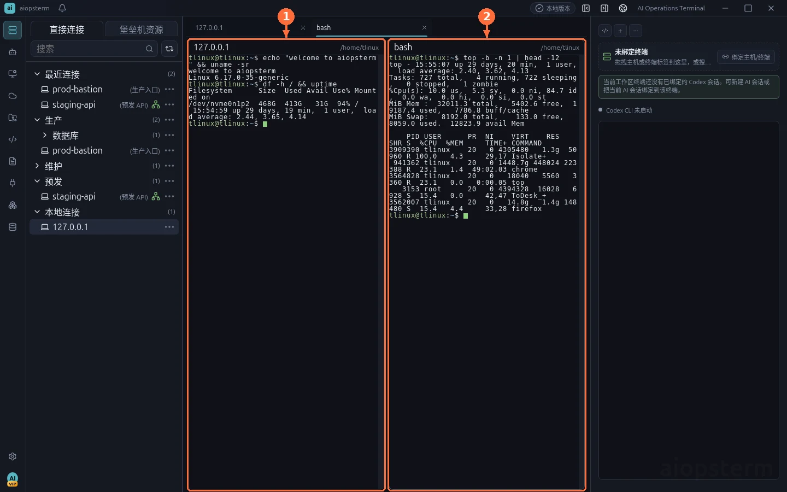Viewport: 787px width, 492px height.
Task: Open the folder key sidebar icon
Action: coord(13,118)
